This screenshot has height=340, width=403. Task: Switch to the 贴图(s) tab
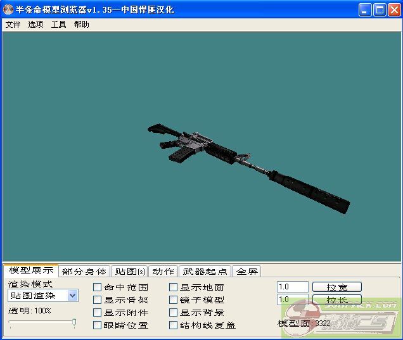pyautogui.click(x=129, y=272)
